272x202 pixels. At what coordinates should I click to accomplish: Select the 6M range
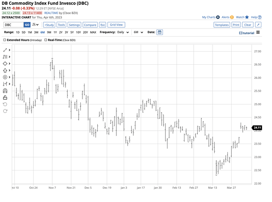42,32
